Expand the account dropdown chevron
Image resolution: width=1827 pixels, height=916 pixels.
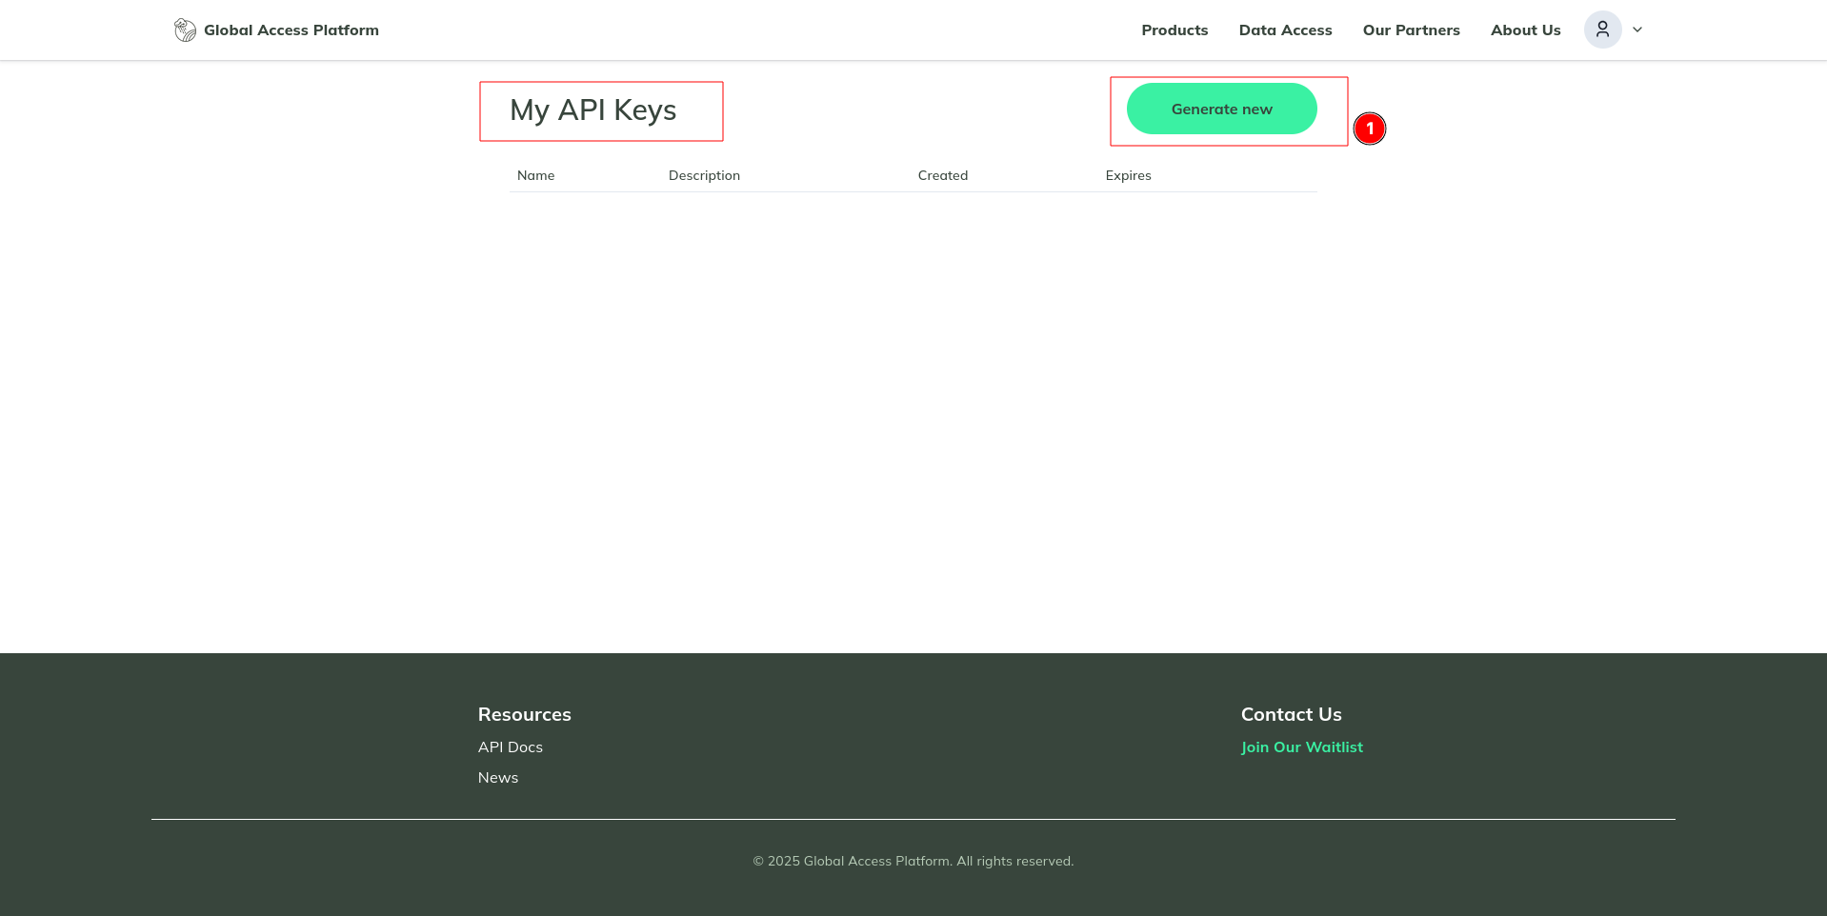(1636, 30)
